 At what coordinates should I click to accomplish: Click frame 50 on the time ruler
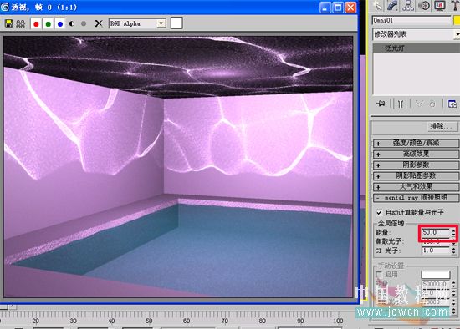click(149, 321)
